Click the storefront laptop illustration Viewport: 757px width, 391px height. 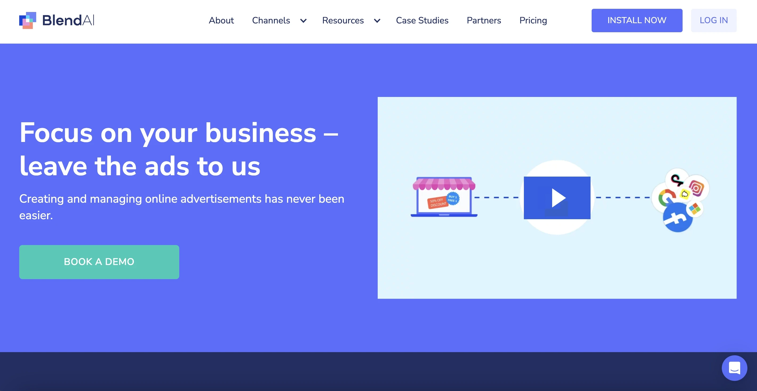tap(444, 197)
